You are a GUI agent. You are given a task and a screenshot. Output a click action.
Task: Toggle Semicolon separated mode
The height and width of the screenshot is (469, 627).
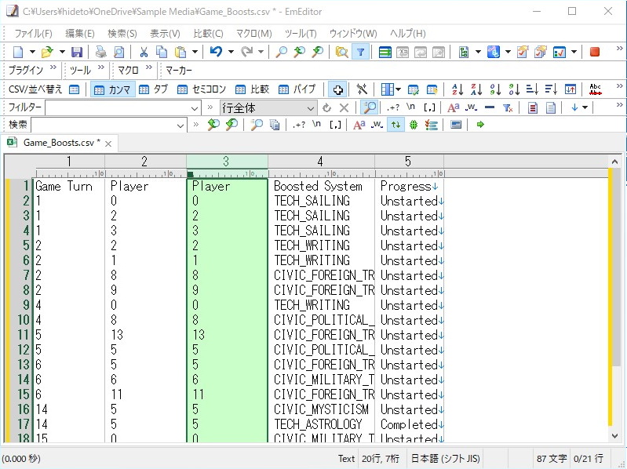pyautogui.click(x=202, y=89)
